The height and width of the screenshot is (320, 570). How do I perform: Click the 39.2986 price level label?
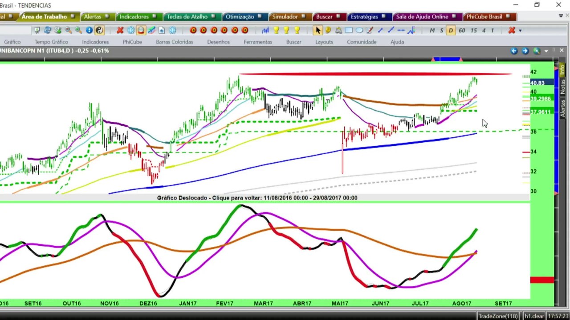pos(541,99)
